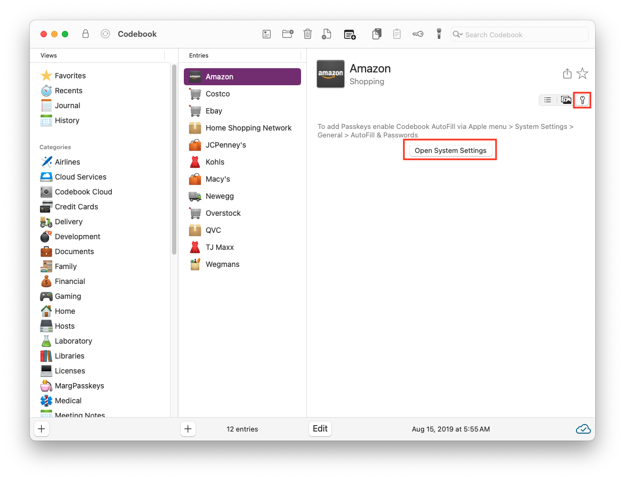625x480 pixels.
Task: Click the share icon for Amazon entry
Action: click(567, 74)
